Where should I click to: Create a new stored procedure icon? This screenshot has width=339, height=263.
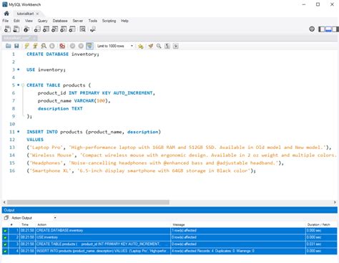coord(64,29)
